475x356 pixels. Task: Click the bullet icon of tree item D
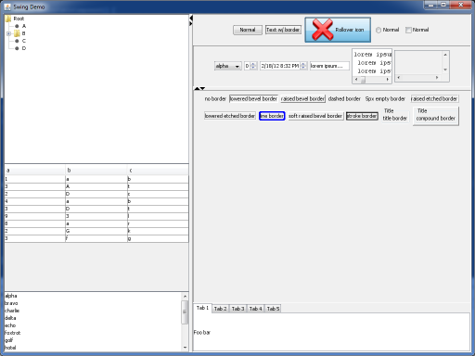click(17, 48)
